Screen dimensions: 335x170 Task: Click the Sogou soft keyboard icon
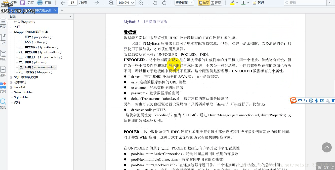(x=322, y=101)
